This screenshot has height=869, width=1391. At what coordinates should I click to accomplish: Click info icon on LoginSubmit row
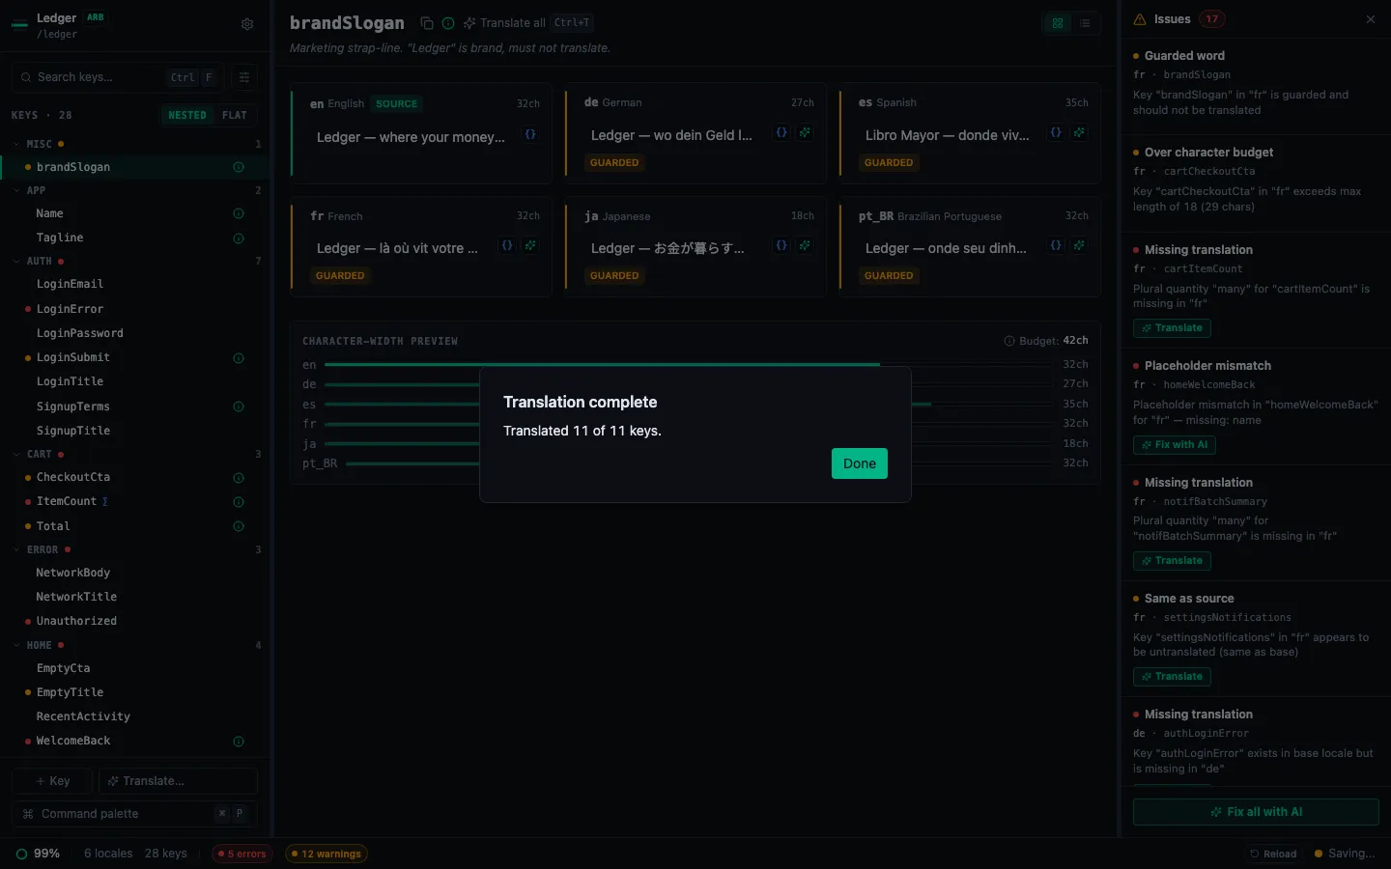pos(239,358)
